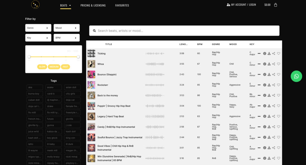Image resolution: width=306 pixels, height=165 pixels.
Task: Click the site logo in header
Action: 36,5
